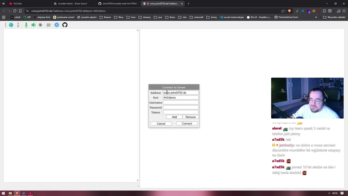
Task: Open the tab search audio icon
Action: coord(3,4)
